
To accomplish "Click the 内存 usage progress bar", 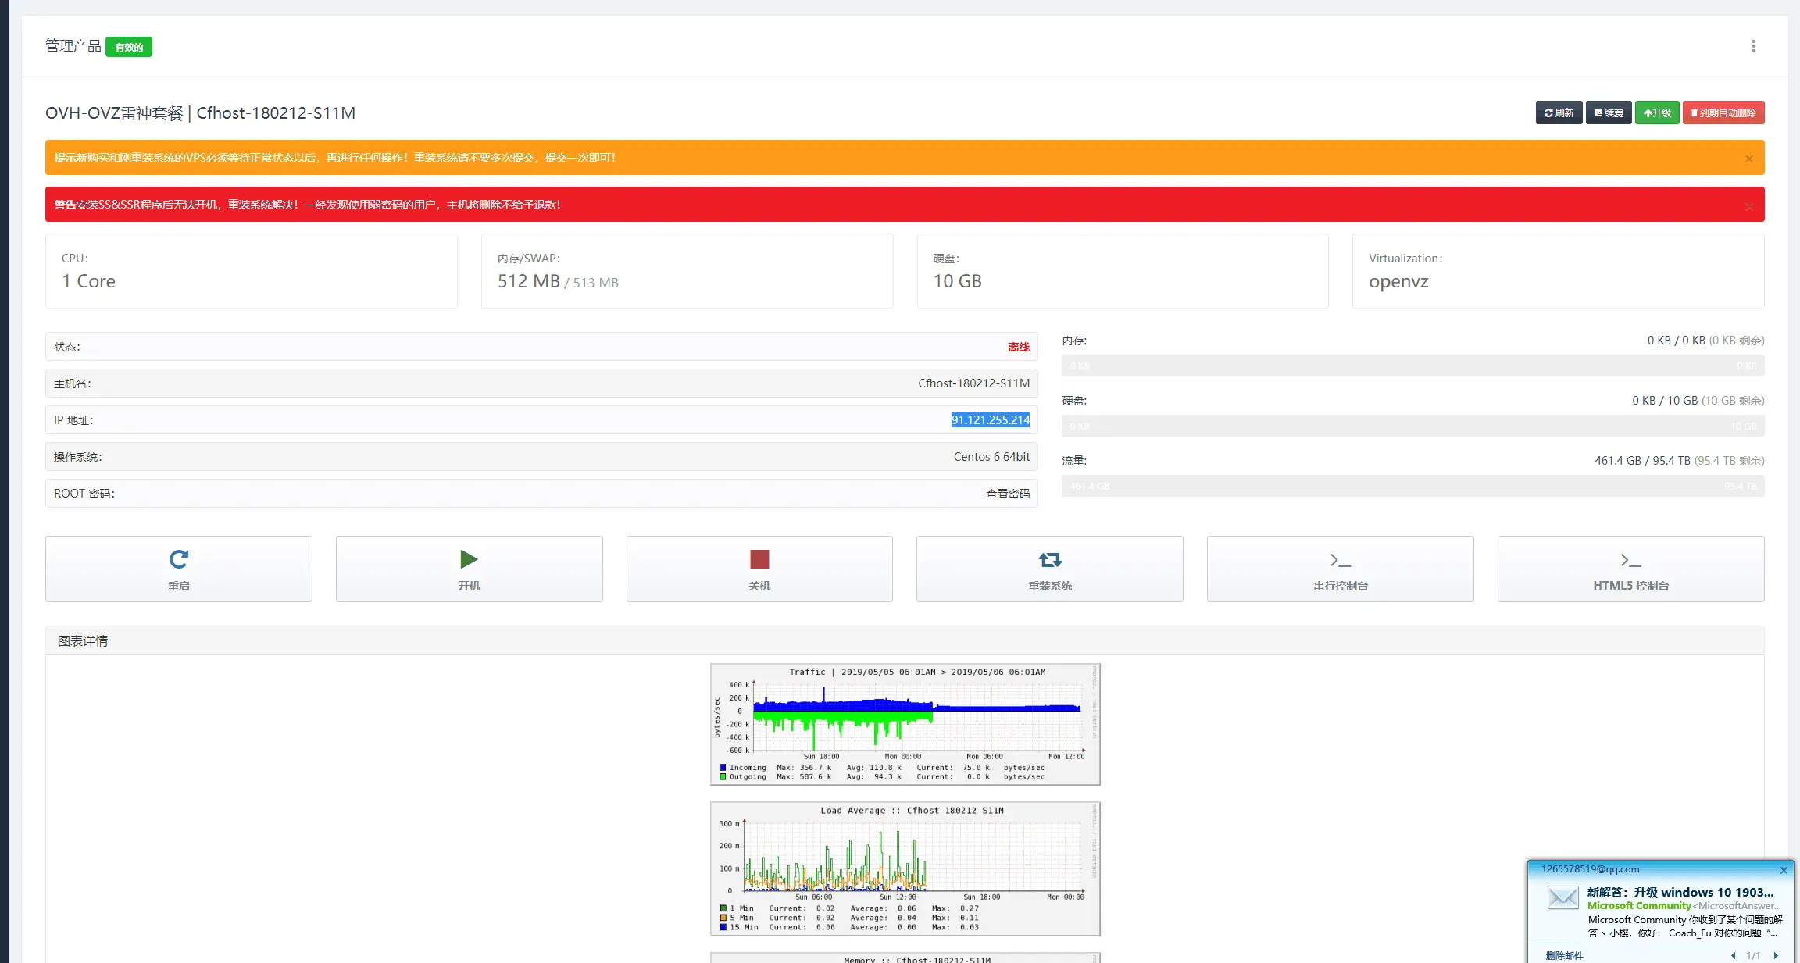I will point(1412,366).
